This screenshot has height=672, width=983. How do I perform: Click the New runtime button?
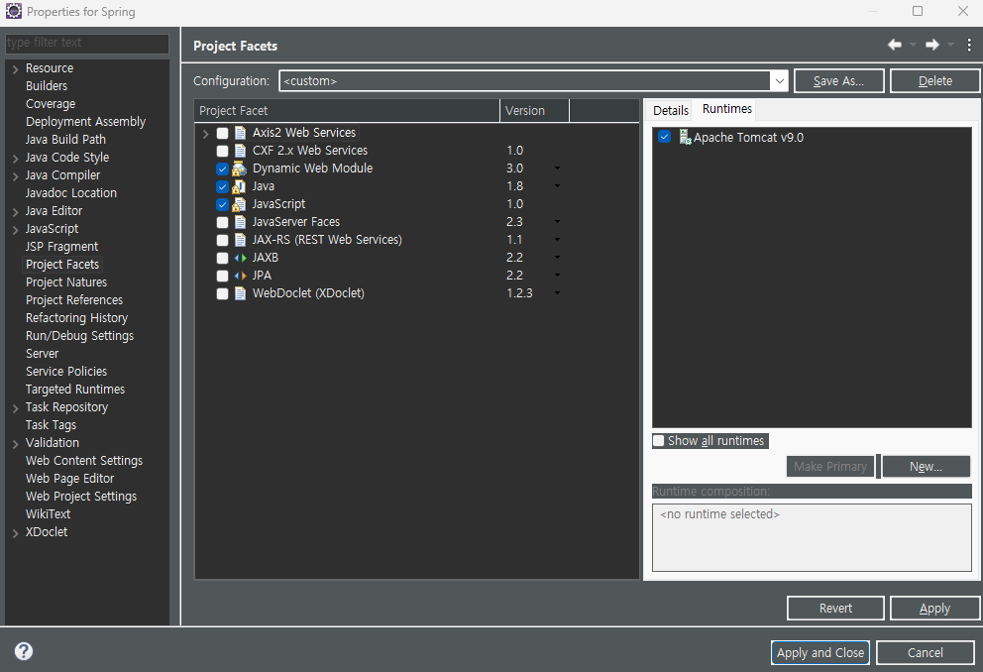pyautogui.click(x=926, y=467)
